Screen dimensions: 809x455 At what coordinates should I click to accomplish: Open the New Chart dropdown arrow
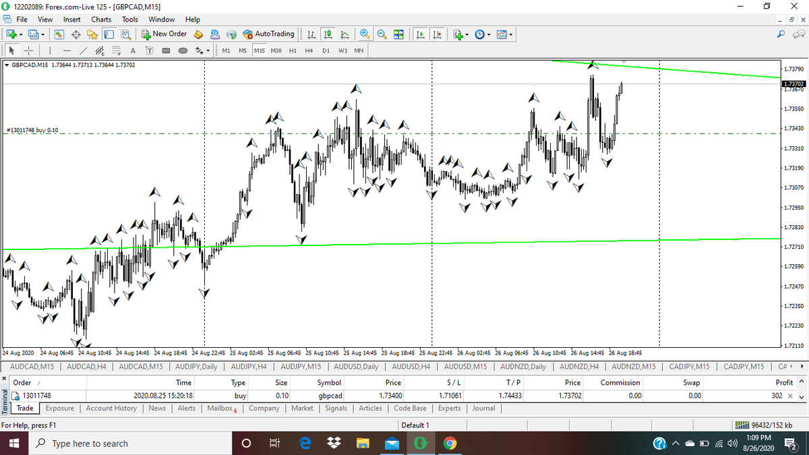click(x=21, y=34)
